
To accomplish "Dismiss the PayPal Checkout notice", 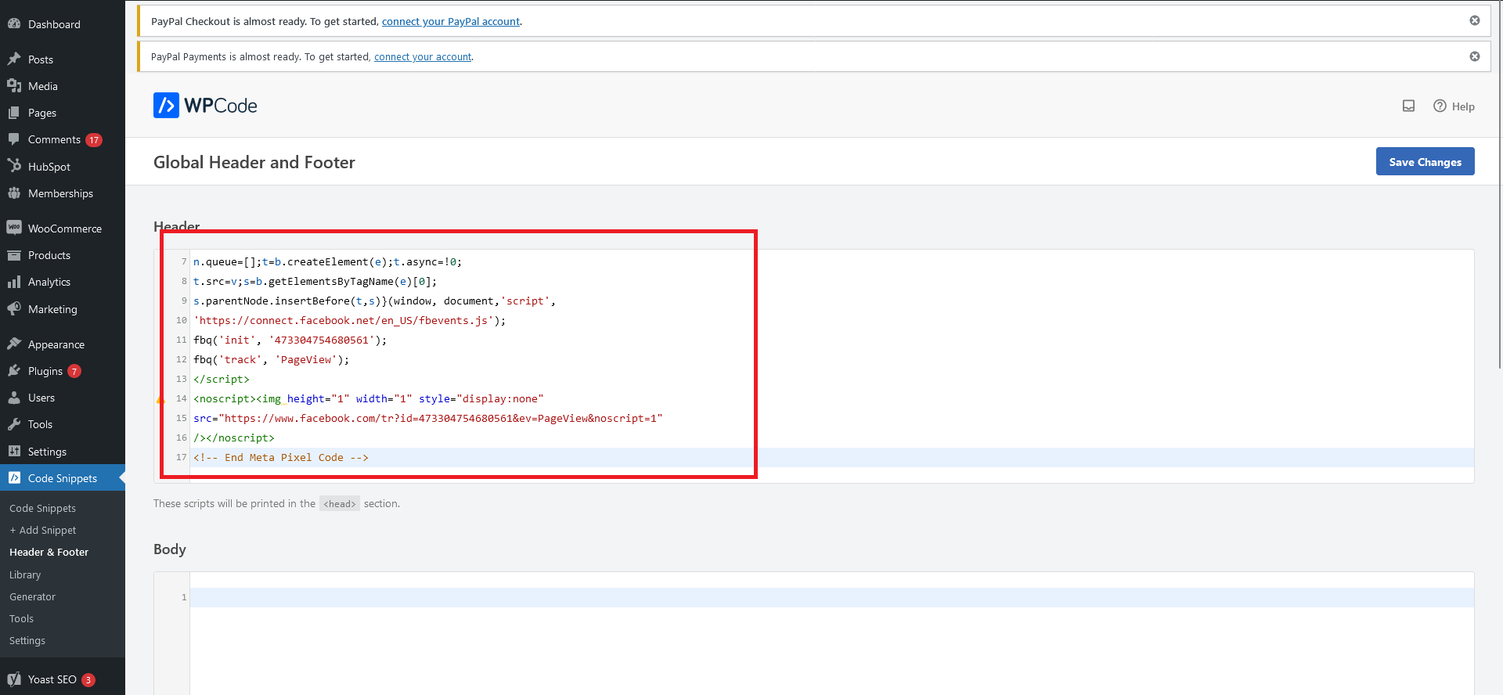I will [1474, 21].
